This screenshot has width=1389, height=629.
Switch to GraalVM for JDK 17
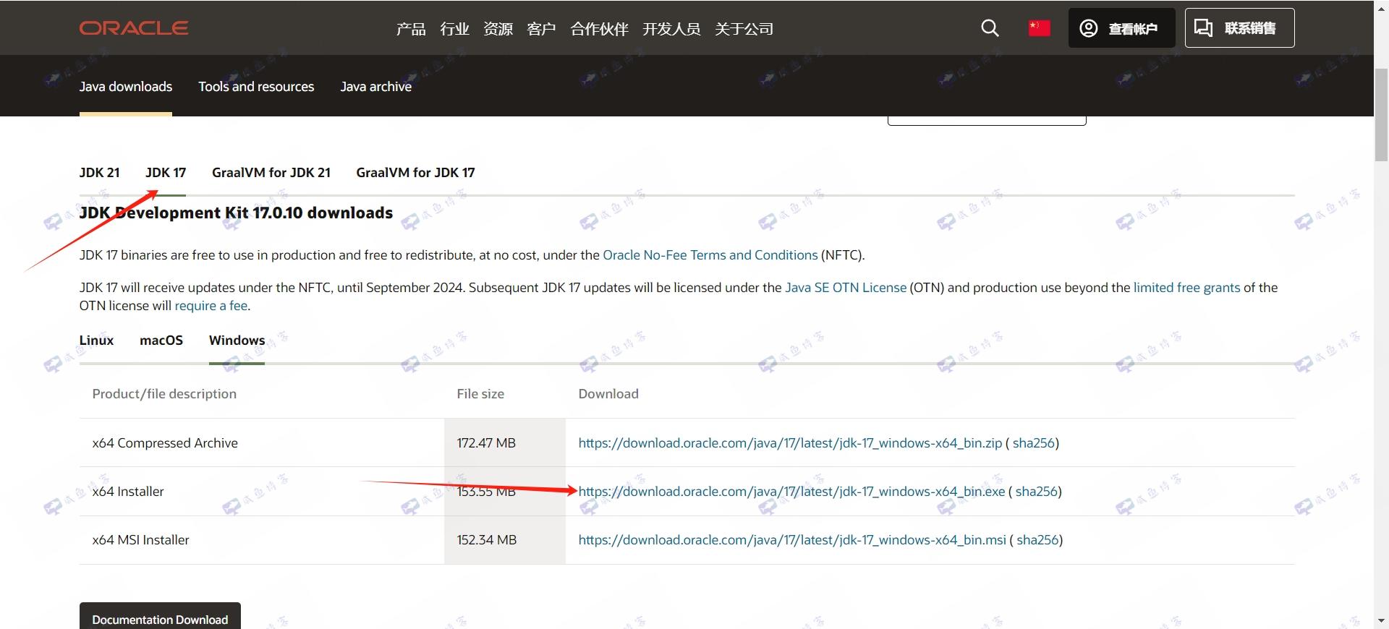point(415,173)
